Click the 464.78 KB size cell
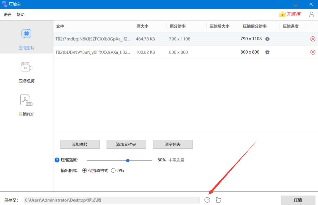This screenshot has width=318, height=205. (145, 39)
